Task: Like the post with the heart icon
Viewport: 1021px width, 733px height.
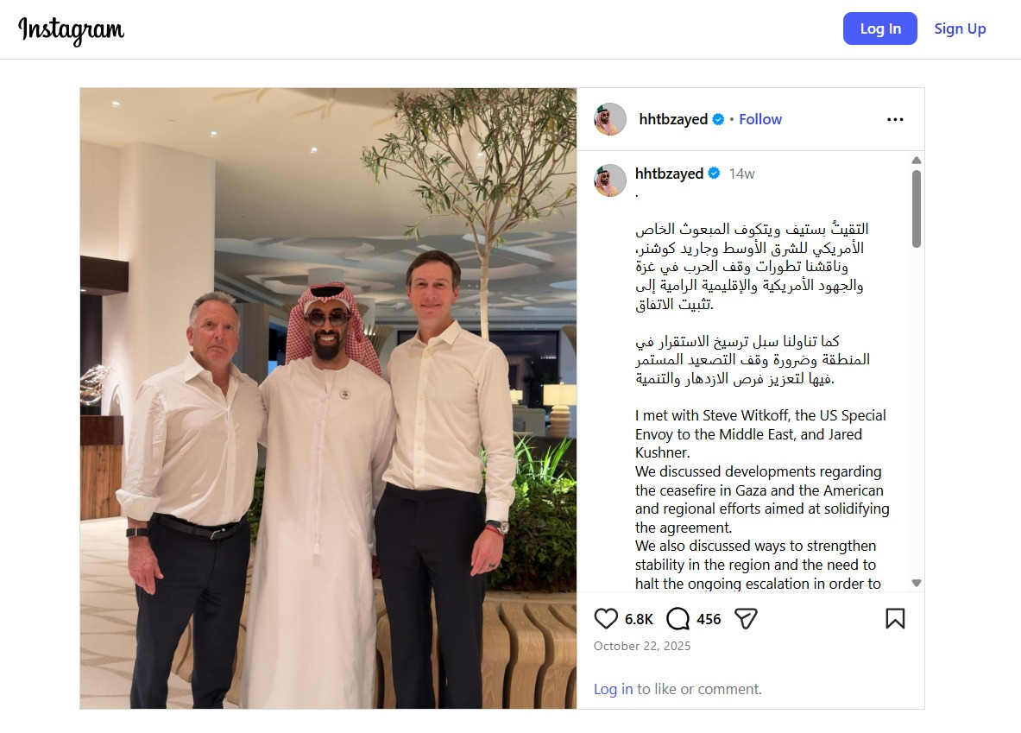Action: pos(606,618)
